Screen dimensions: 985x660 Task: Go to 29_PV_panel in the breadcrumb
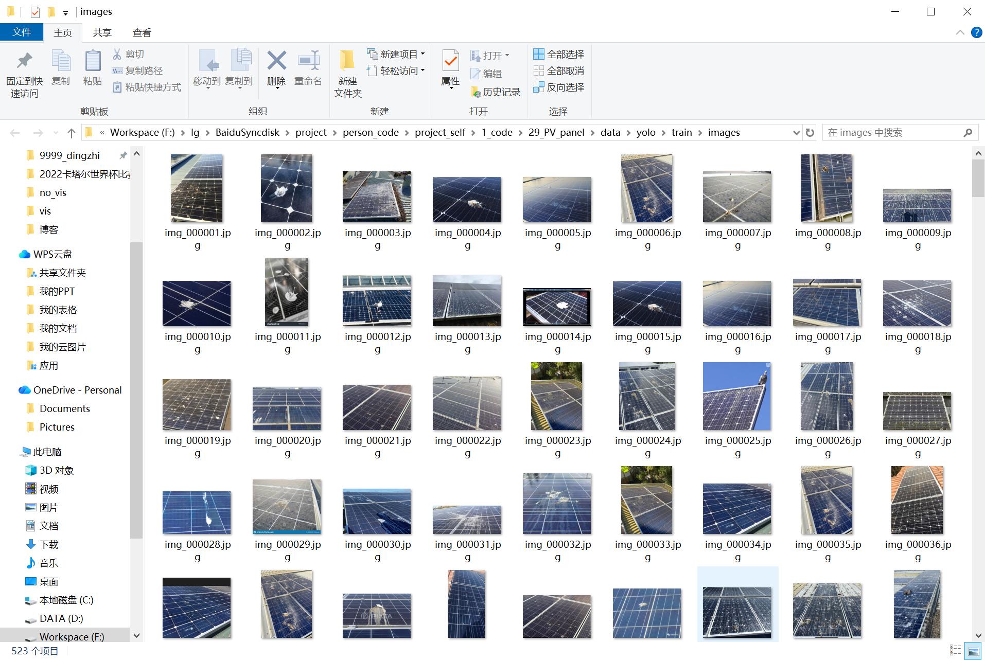556,132
